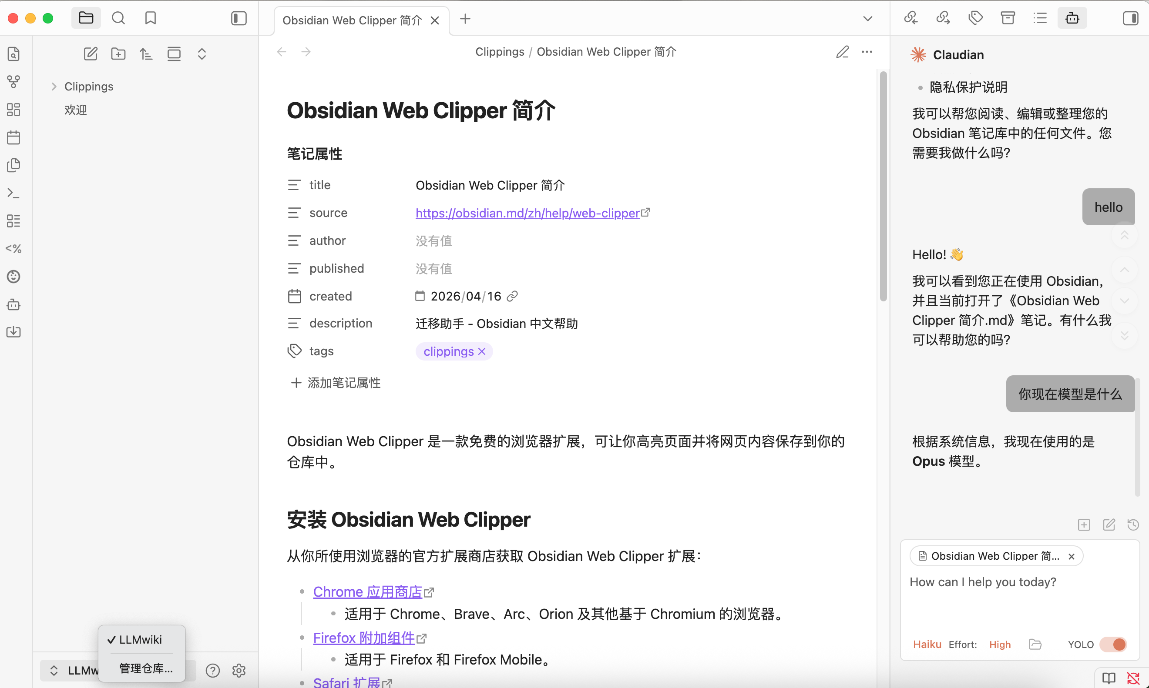Toggle the left sidebar panel
This screenshot has height=688, width=1149.
click(x=239, y=18)
